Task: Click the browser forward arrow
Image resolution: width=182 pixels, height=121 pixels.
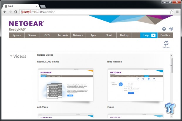Action: (x=10, y=12)
